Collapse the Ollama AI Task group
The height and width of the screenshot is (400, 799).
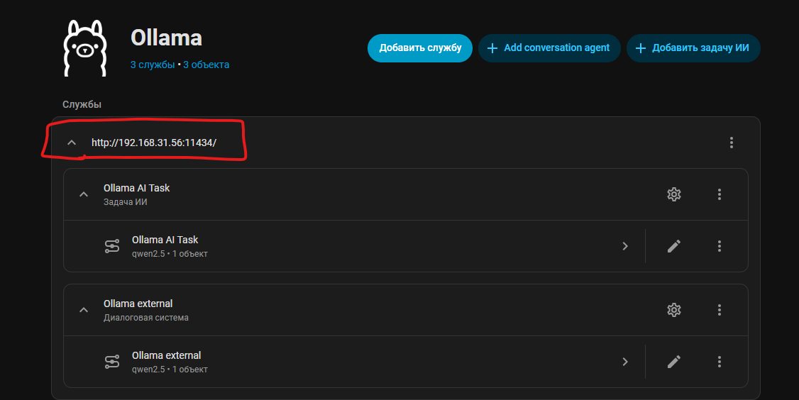[x=84, y=194]
